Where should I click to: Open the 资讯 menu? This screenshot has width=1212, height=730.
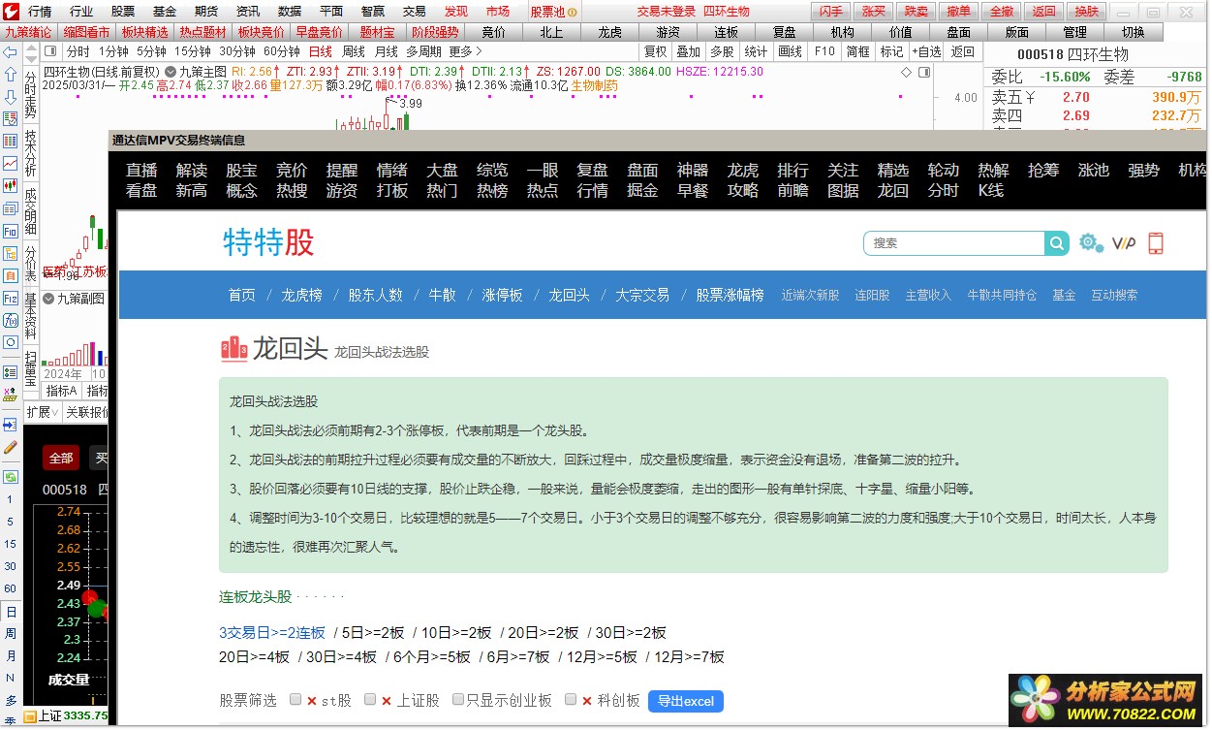coord(248,12)
